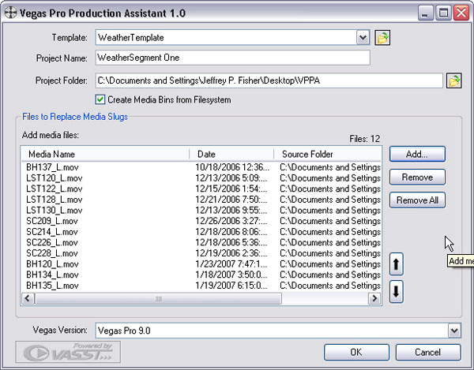Screen dimensions: 474x370
Task: Click the Remove button
Action: point(417,178)
